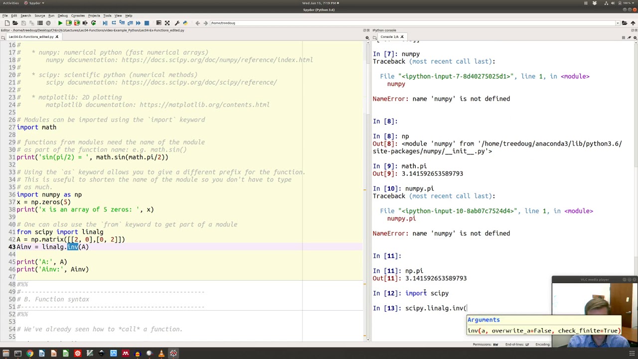The height and width of the screenshot is (359, 638).
Task: Open the Debug menu
Action: pyautogui.click(x=63, y=15)
